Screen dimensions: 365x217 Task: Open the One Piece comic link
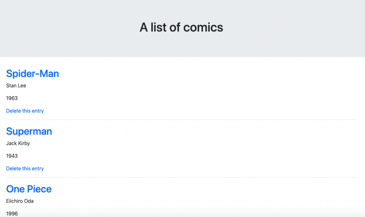pos(29,189)
